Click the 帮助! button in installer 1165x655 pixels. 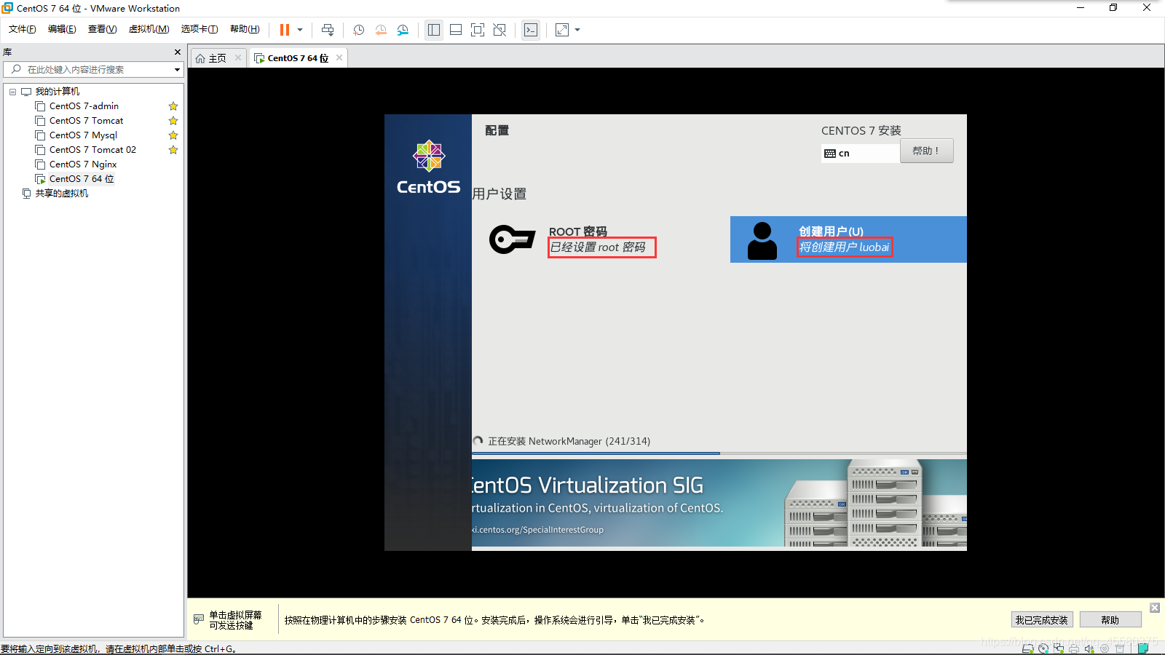[x=926, y=151]
